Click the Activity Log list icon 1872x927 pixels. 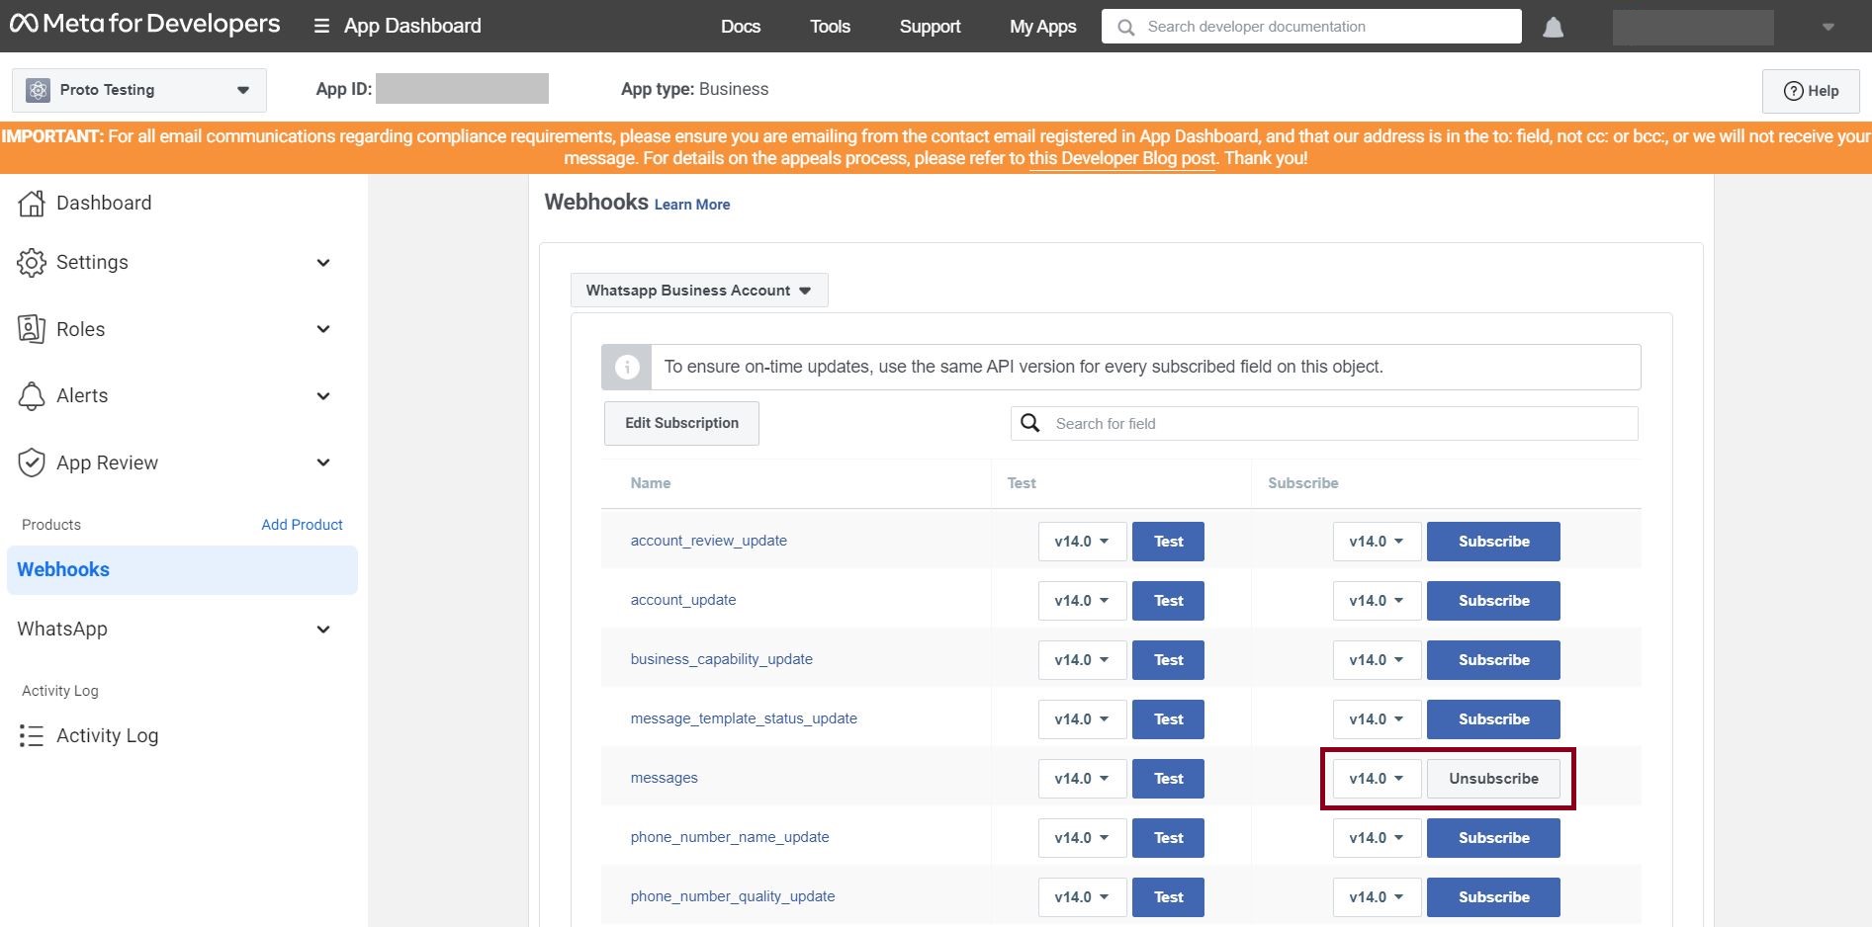[32, 735]
